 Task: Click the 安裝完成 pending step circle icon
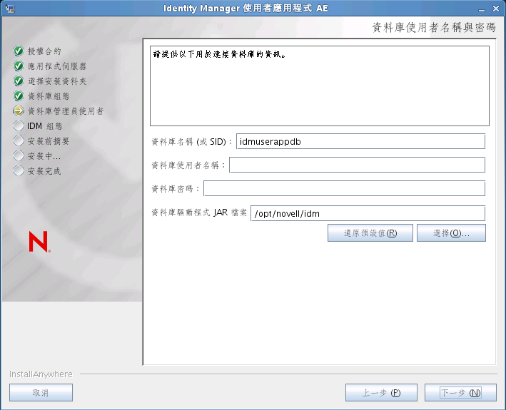click(x=19, y=170)
